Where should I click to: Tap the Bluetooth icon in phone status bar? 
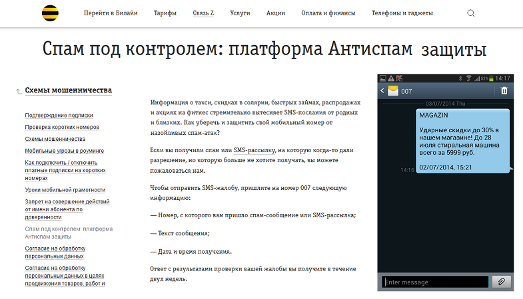tap(460, 78)
